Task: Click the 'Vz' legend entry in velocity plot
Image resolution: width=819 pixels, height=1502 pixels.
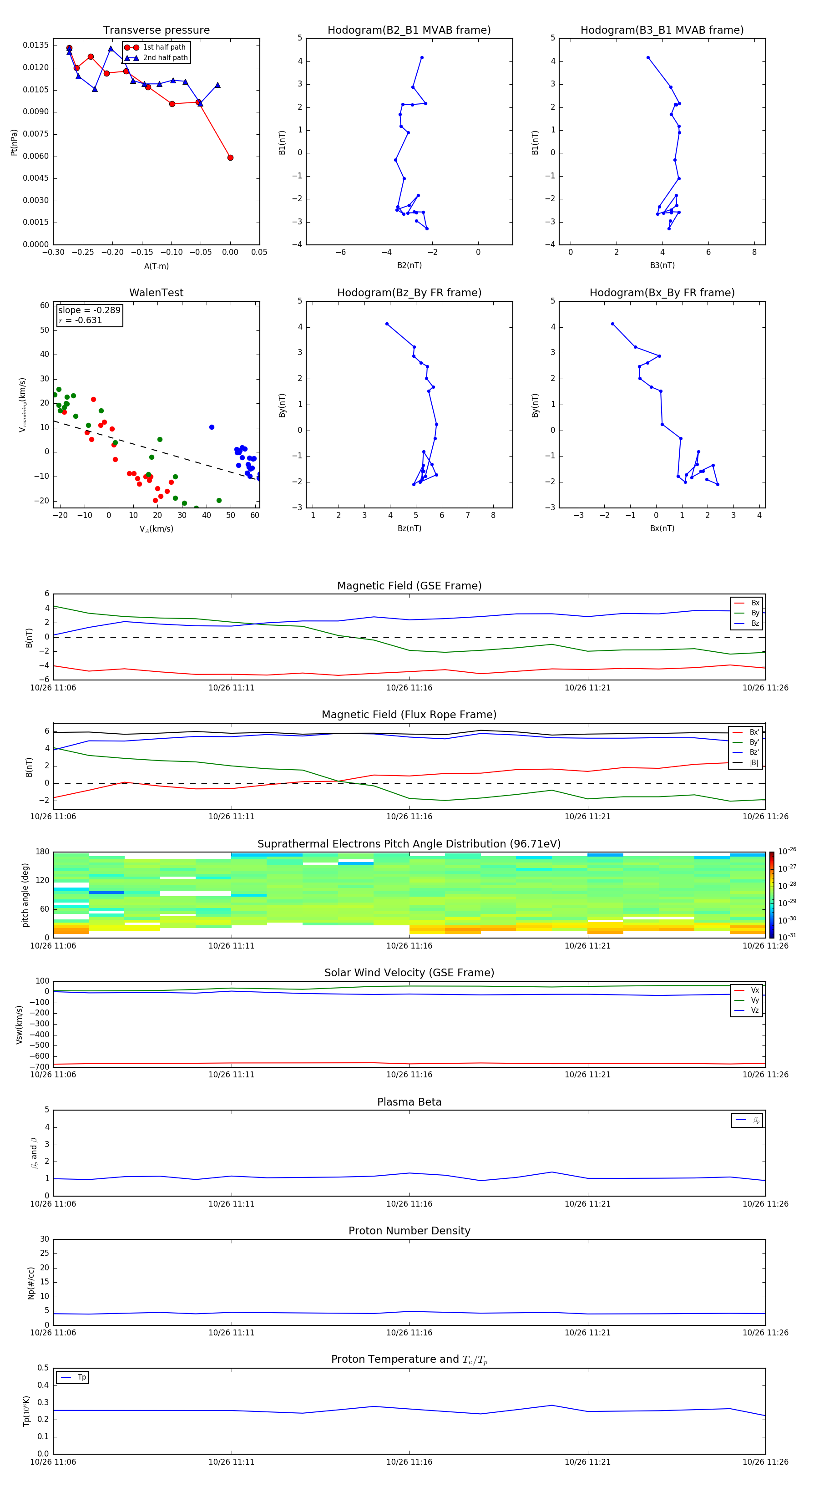Action: click(747, 1010)
